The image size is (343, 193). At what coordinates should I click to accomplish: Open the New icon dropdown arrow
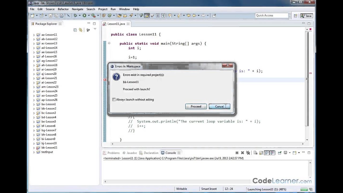pos(37,16)
